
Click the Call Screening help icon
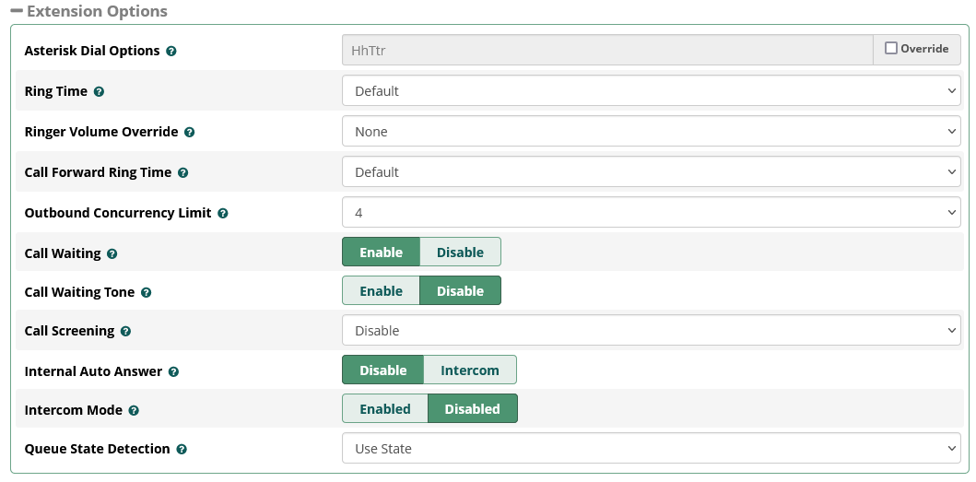tap(125, 332)
